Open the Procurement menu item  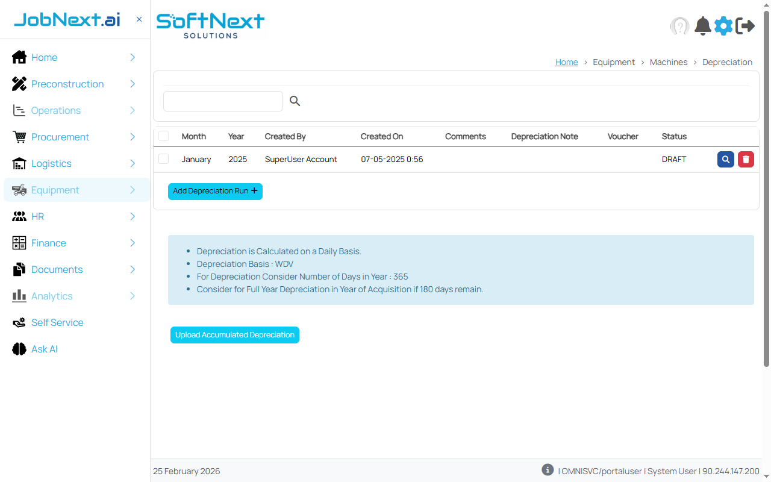coord(60,137)
